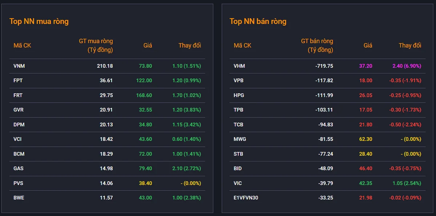Select the VHM ticker in the net-sell table
436x216 pixels.
tap(239, 66)
